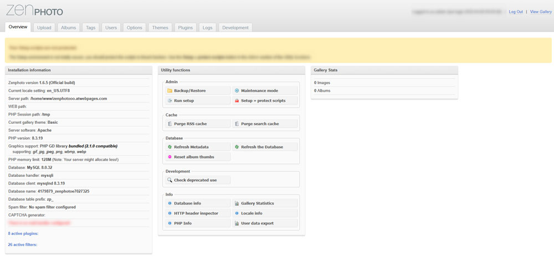Click the Utility functions panel header

232,70
